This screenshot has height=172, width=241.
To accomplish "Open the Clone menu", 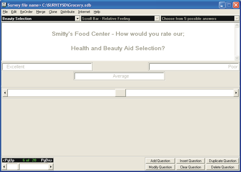I will click(53, 12).
